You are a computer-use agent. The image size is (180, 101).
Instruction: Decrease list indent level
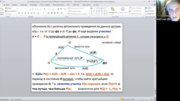coord(58,9)
